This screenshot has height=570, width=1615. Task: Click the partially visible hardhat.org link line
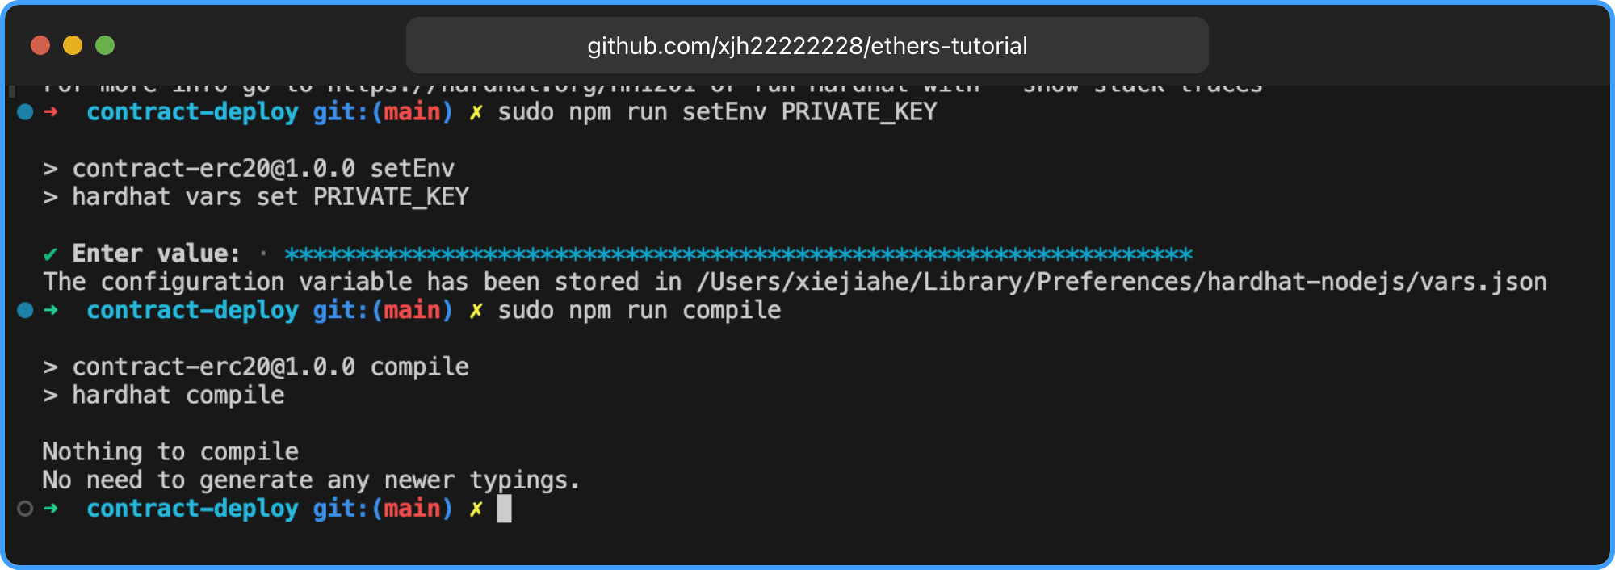click(x=652, y=86)
